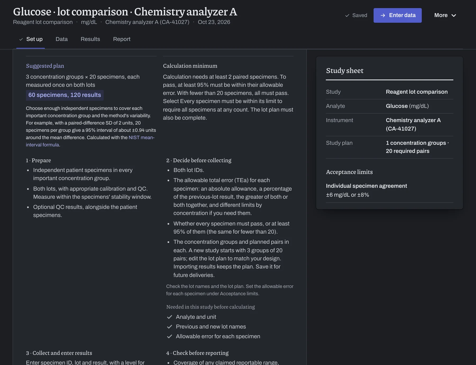Open the More dropdown menu

[445, 15]
